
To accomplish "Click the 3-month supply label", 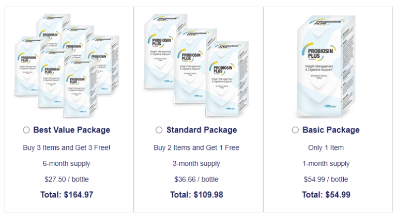I will [x=196, y=163].
